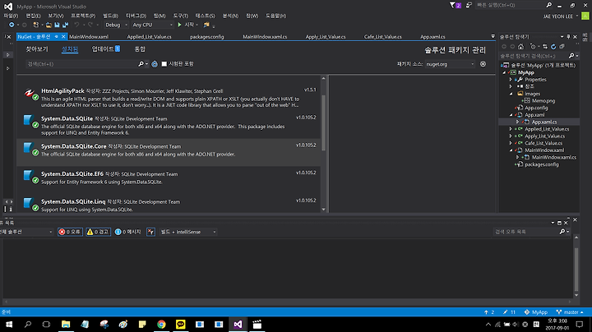The width and height of the screenshot is (592, 332).
Task: Switch to the Cafe_List_Value.cs tab
Action: [x=383, y=37]
